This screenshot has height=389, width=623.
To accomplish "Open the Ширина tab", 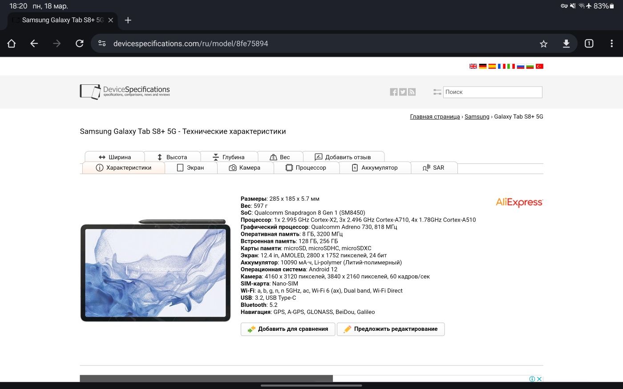I will (x=114, y=157).
